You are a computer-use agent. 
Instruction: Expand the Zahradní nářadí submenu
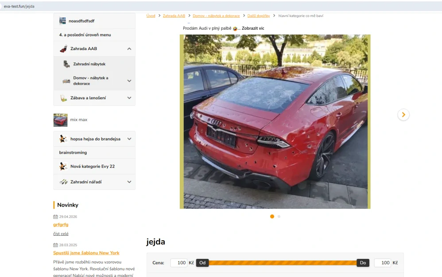pos(129,182)
